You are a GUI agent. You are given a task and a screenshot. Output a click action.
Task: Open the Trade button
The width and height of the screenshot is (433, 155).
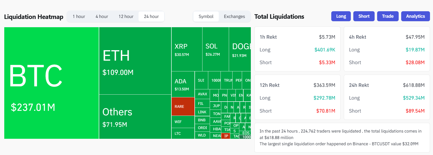[x=388, y=16]
